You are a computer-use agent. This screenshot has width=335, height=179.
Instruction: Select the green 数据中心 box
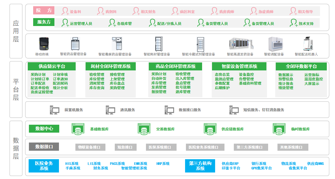point(44,128)
